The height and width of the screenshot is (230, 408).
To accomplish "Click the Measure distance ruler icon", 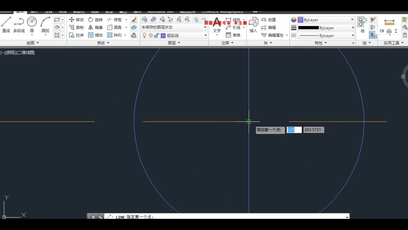I will tap(390, 22).
